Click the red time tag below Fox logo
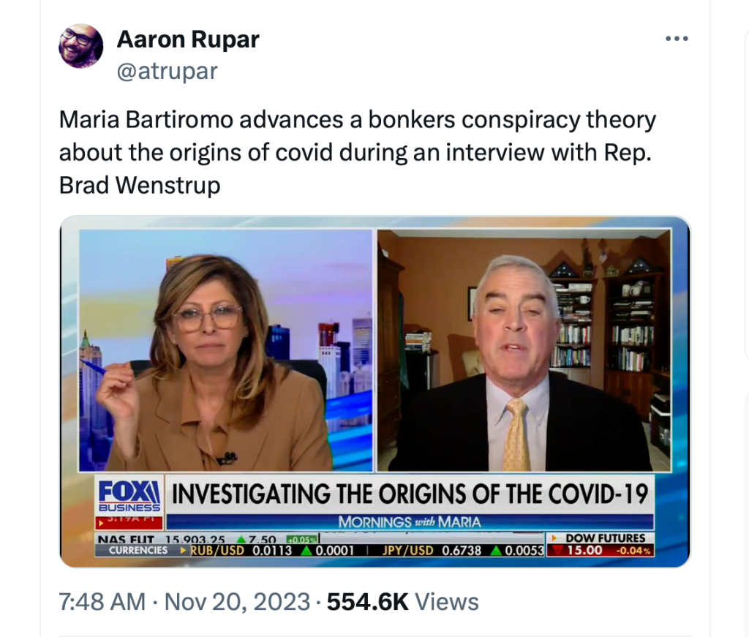 [129, 522]
